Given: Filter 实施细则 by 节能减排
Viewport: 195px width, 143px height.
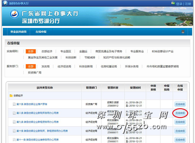Looking at the screenshot, I should [90, 58].
